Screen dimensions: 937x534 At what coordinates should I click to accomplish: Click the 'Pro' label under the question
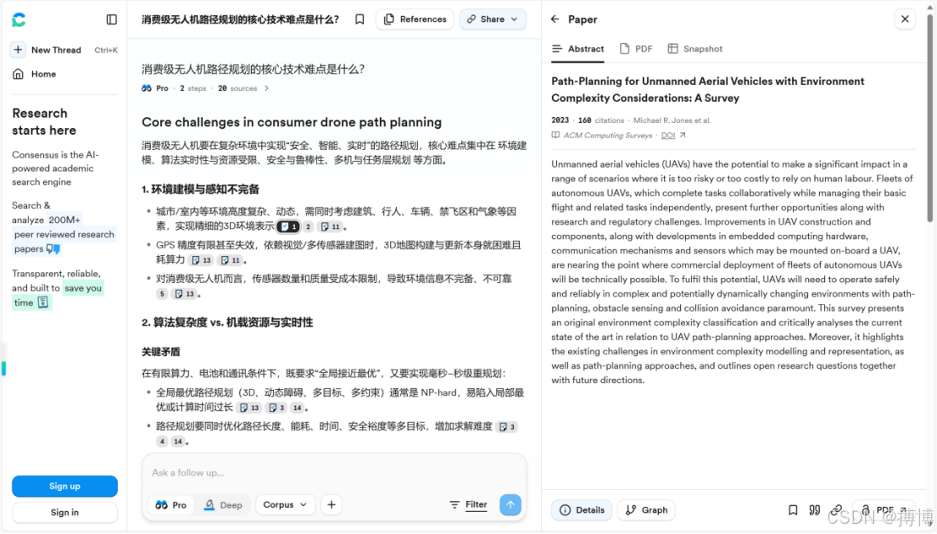(163, 88)
